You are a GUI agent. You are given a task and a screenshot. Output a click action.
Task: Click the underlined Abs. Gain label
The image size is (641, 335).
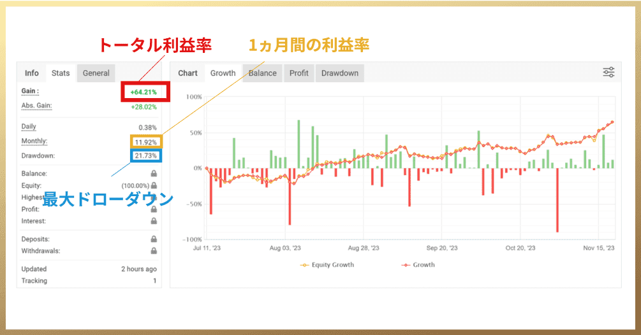click(36, 105)
